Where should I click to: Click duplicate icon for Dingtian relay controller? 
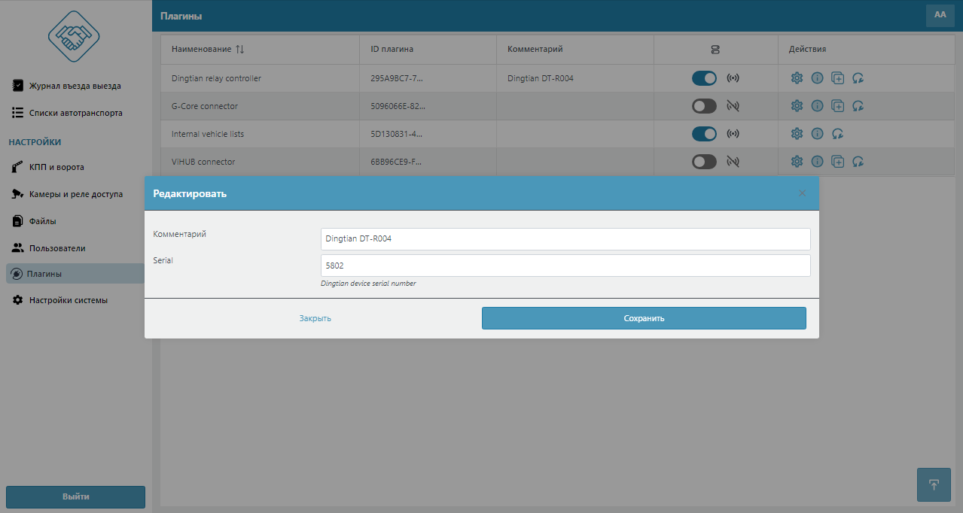(x=837, y=78)
